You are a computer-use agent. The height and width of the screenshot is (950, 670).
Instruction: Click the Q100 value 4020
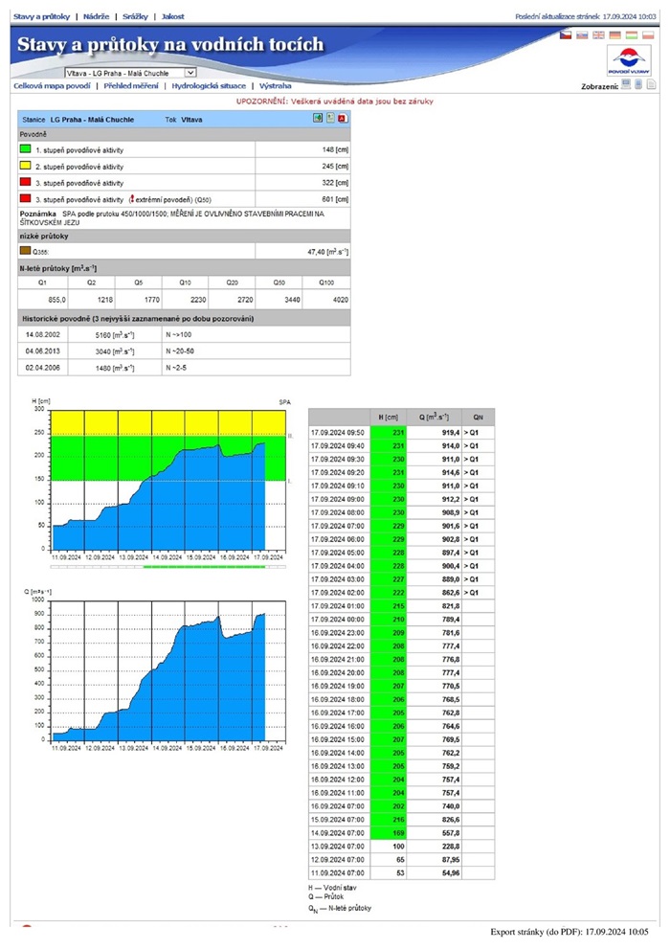341,300
